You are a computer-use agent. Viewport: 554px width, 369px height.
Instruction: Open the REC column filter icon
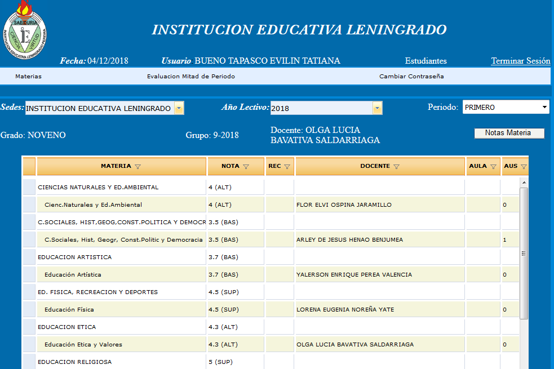point(287,167)
